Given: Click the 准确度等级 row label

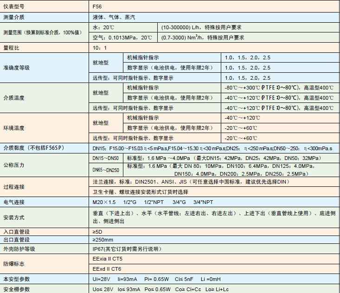Looking at the screenshot, I should [17, 68].
